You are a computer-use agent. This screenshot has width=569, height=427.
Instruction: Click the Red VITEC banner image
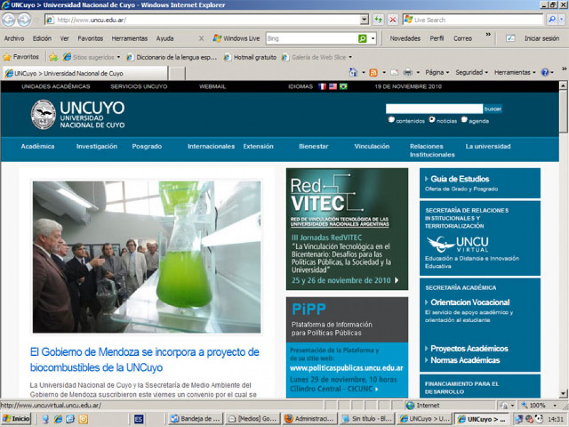point(347,229)
